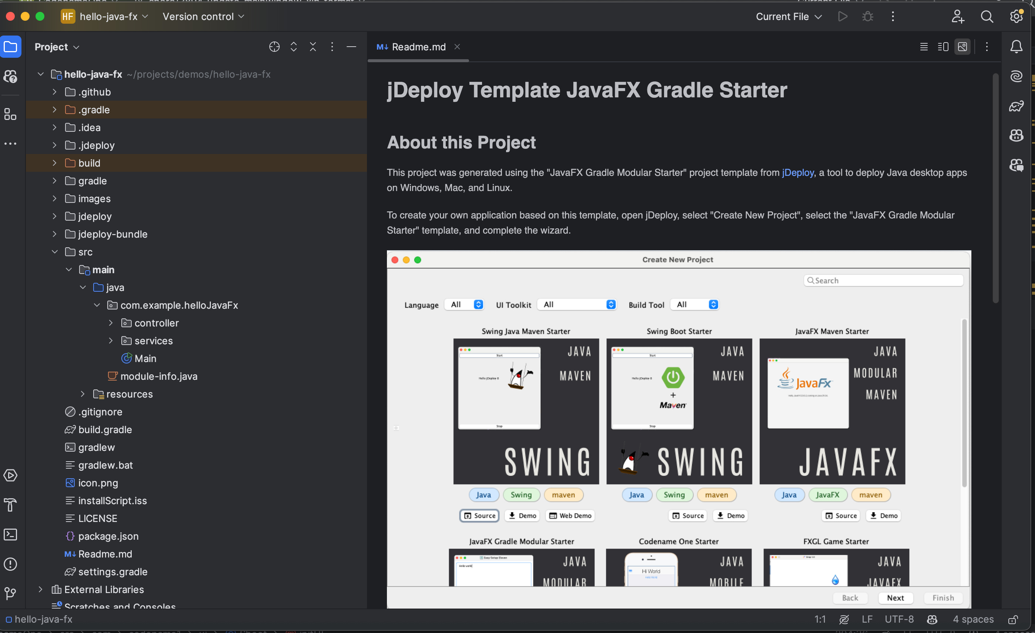Open editor tab options menu
Image resolution: width=1035 pixels, height=633 pixels.
tap(987, 47)
